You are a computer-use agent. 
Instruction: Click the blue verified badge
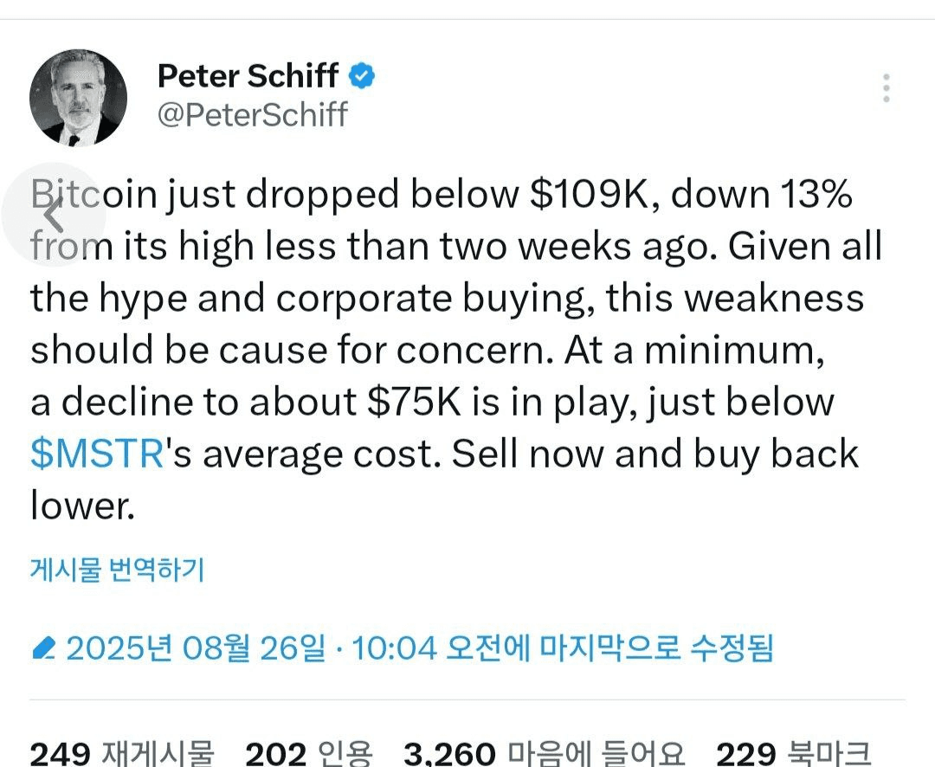tap(362, 75)
